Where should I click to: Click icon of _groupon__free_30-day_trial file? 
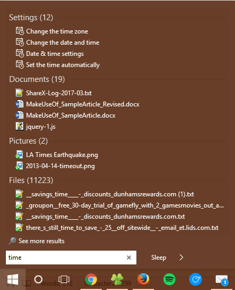19,205
